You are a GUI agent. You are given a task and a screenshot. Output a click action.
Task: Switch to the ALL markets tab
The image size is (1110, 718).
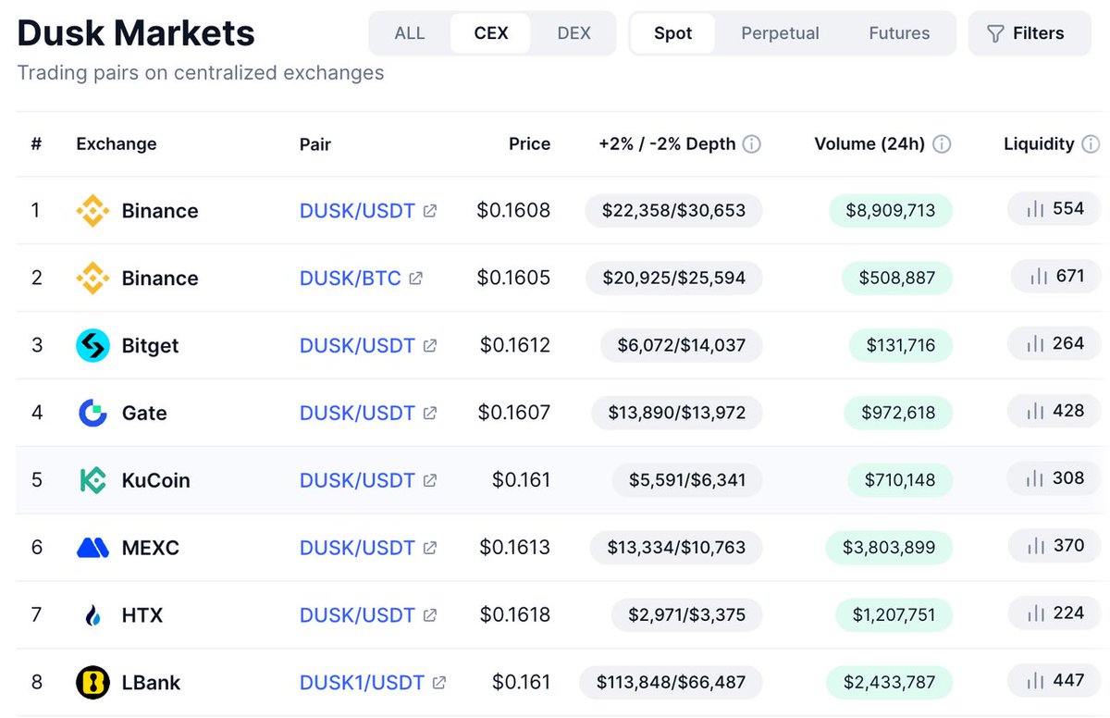coord(410,33)
